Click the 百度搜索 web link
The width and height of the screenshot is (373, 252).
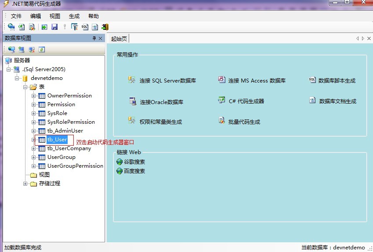click(134, 171)
